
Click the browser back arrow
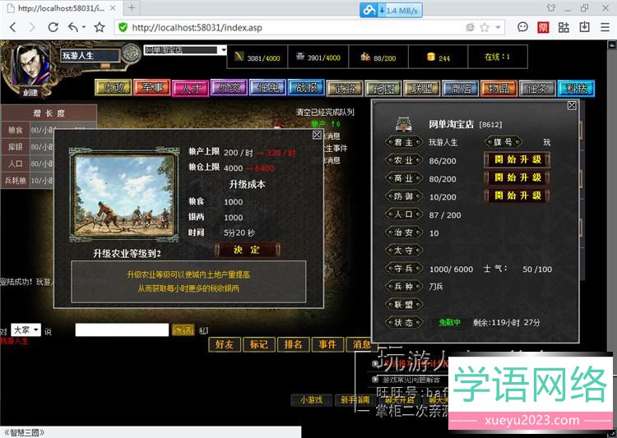pyautogui.click(x=12, y=27)
